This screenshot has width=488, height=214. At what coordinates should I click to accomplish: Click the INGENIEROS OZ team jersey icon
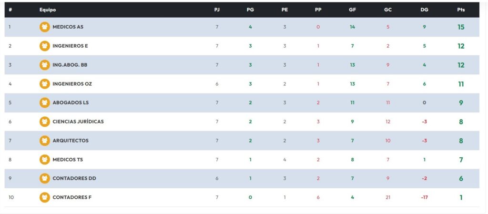44,84
